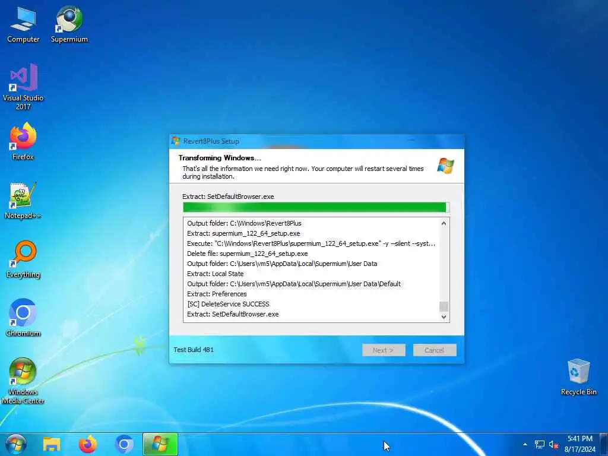Select last log line 'Extract: SetDefaultBrowser.exe'
The width and height of the screenshot is (608, 456).
[x=233, y=314]
